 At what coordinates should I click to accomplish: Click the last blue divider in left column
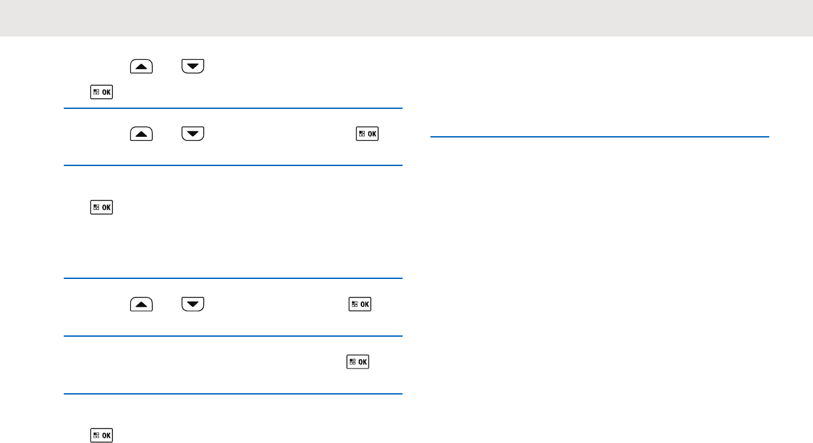pos(233,395)
